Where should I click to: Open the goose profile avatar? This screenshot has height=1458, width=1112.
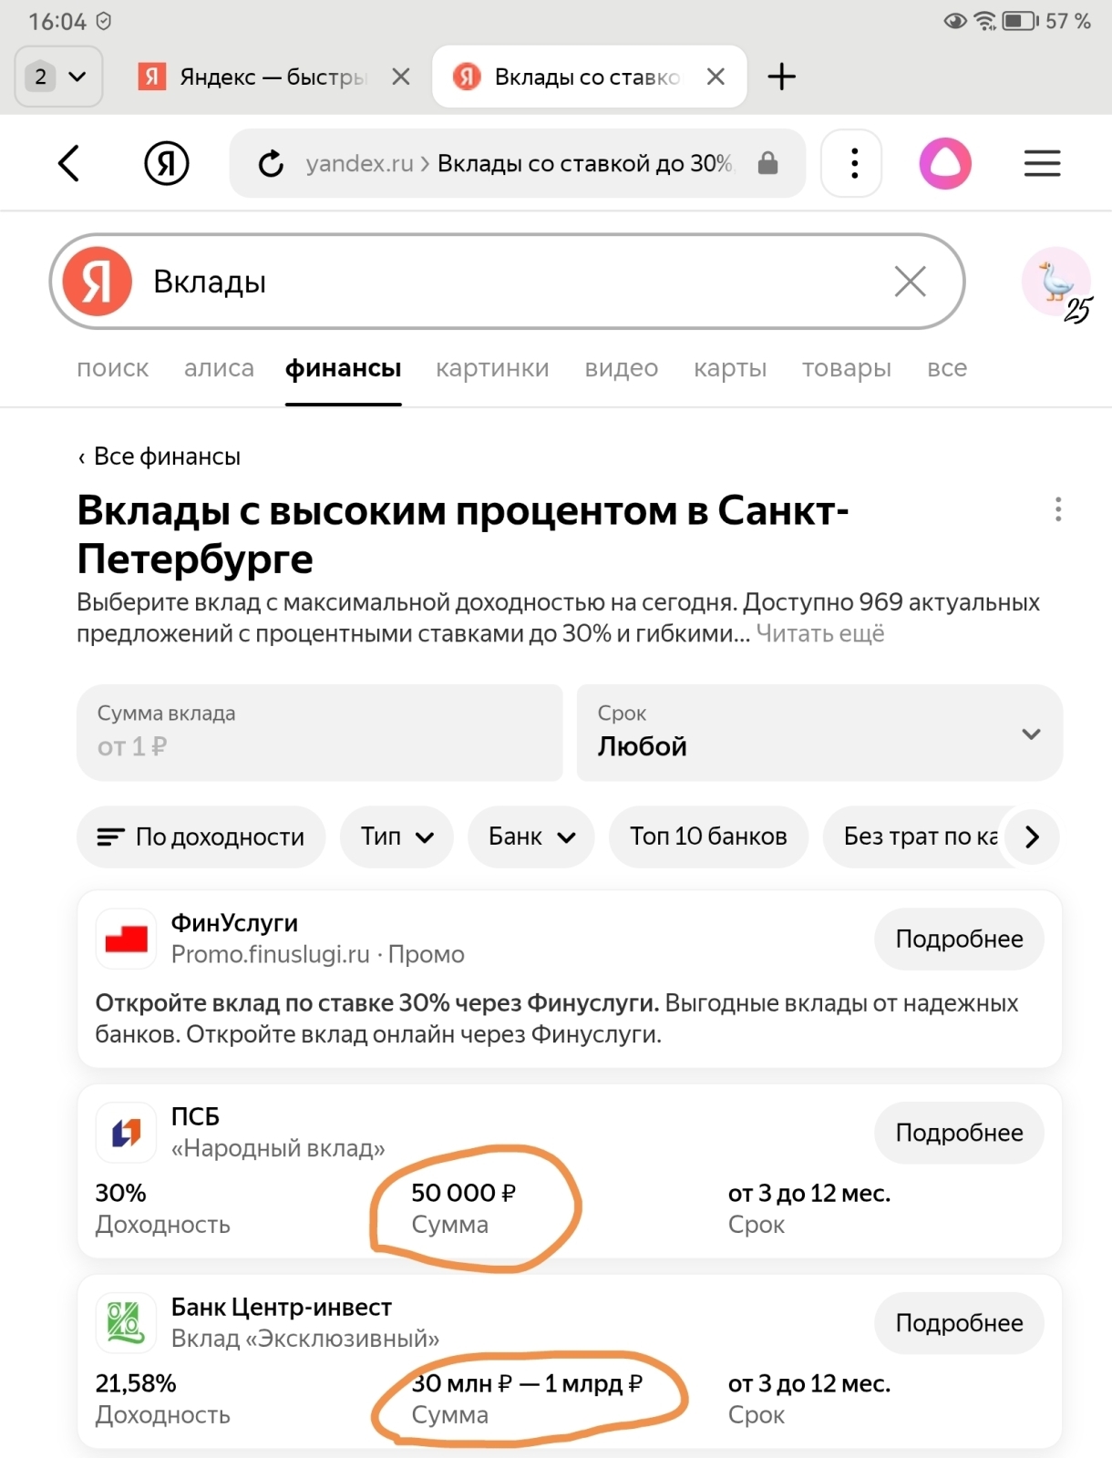1056,282
